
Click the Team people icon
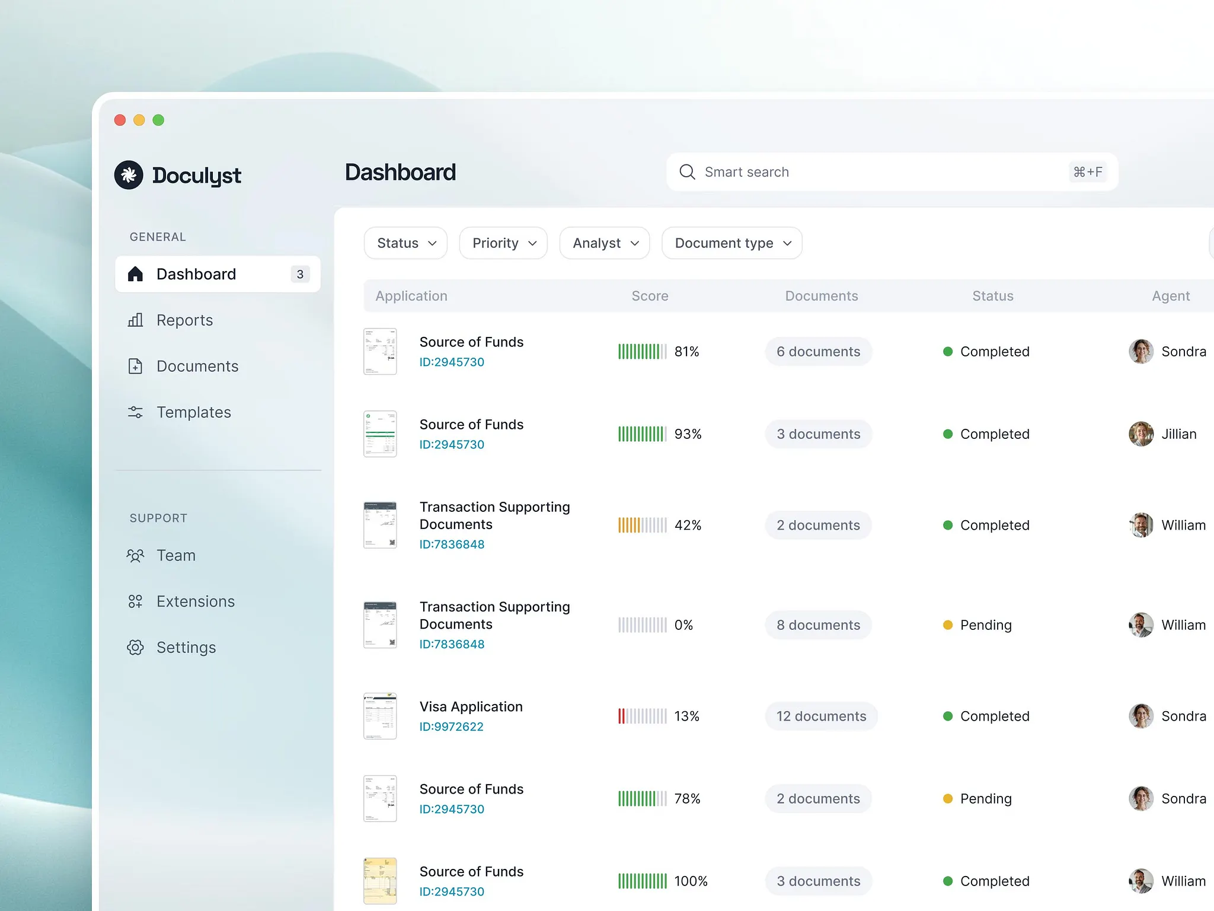[135, 556]
